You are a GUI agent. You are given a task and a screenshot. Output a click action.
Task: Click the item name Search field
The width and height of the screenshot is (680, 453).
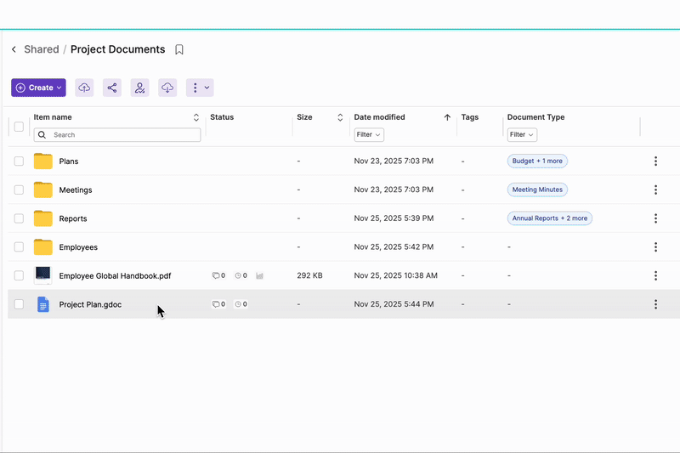pos(117,135)
